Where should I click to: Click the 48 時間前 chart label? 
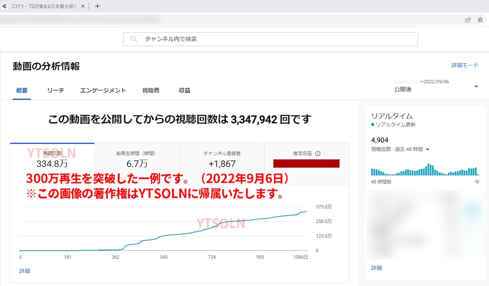pyautogui.click(x=381, y=182)
